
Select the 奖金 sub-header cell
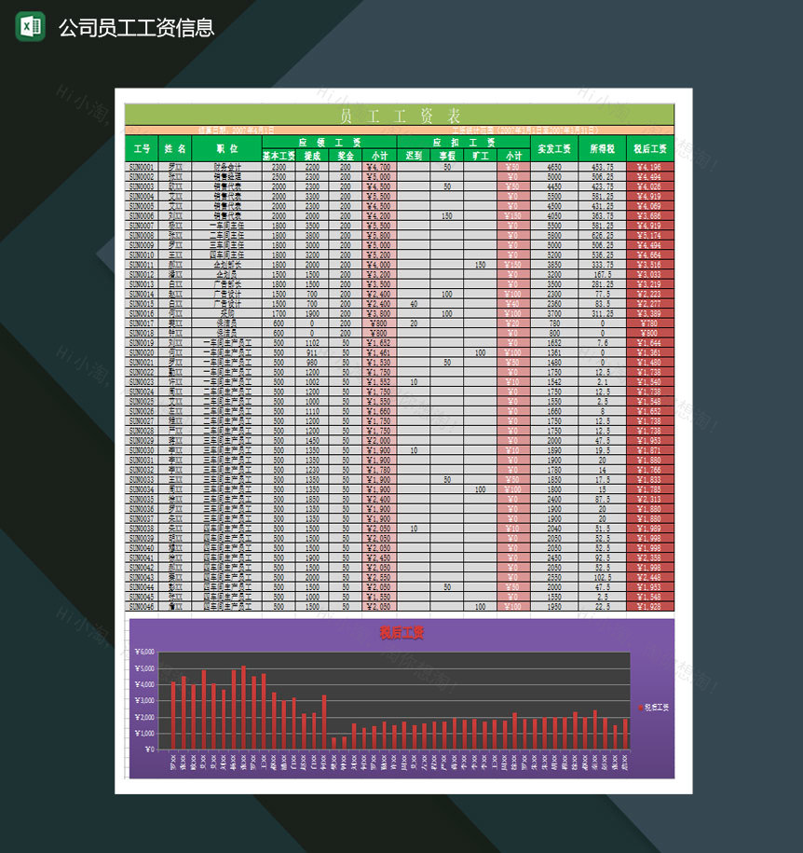[x=346, y=156]
